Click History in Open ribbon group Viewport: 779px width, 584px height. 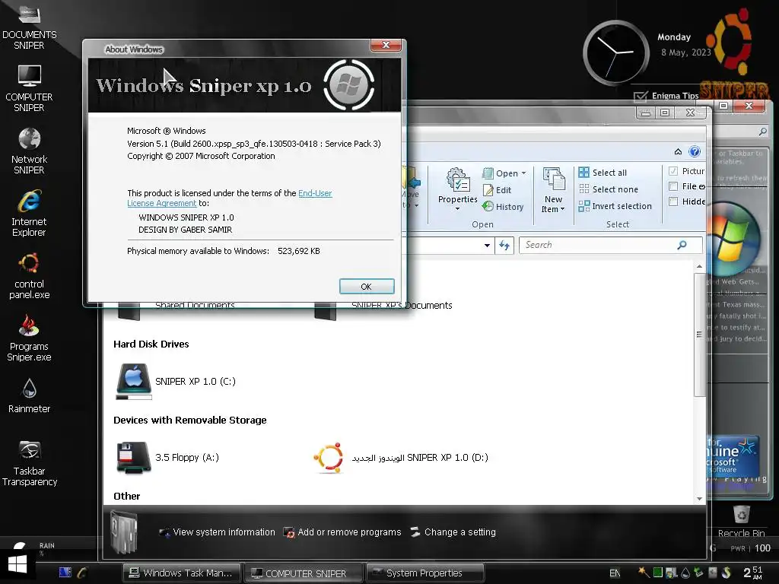(503, 207)
